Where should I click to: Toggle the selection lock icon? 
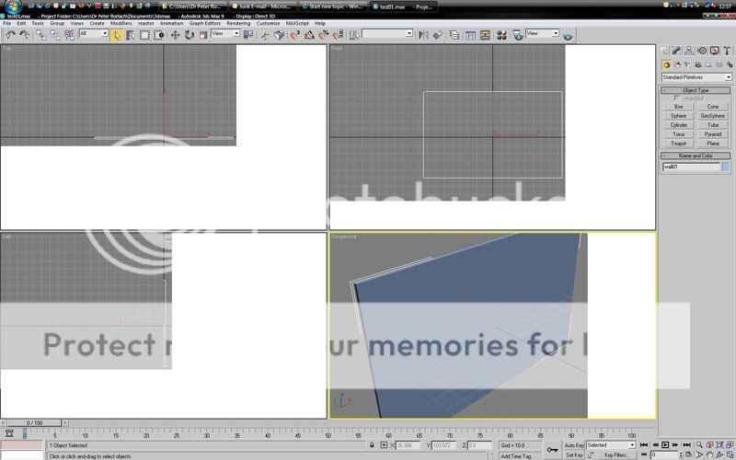(372, 444)
